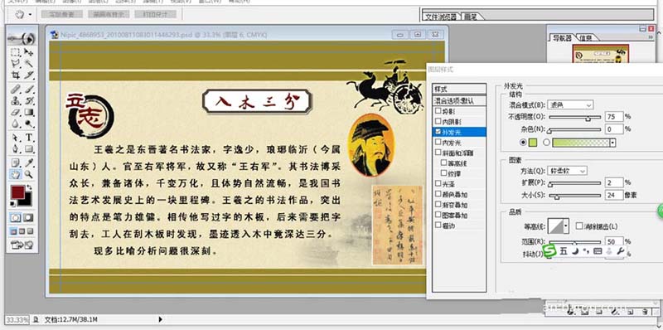663x330 pixels.
Task: Click the Sogou S input method icon
Action: (x=549, y=251)
